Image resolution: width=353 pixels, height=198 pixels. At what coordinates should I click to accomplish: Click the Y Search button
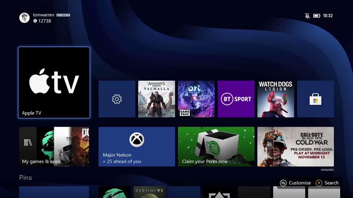(x=327, y=183)
